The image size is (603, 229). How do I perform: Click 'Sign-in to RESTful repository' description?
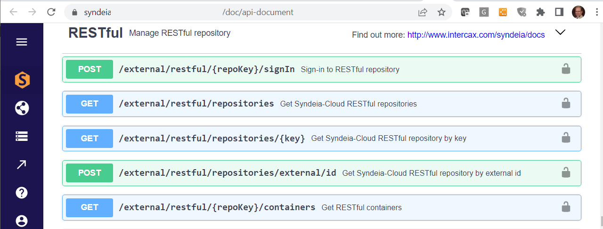(x=350, y=70)
